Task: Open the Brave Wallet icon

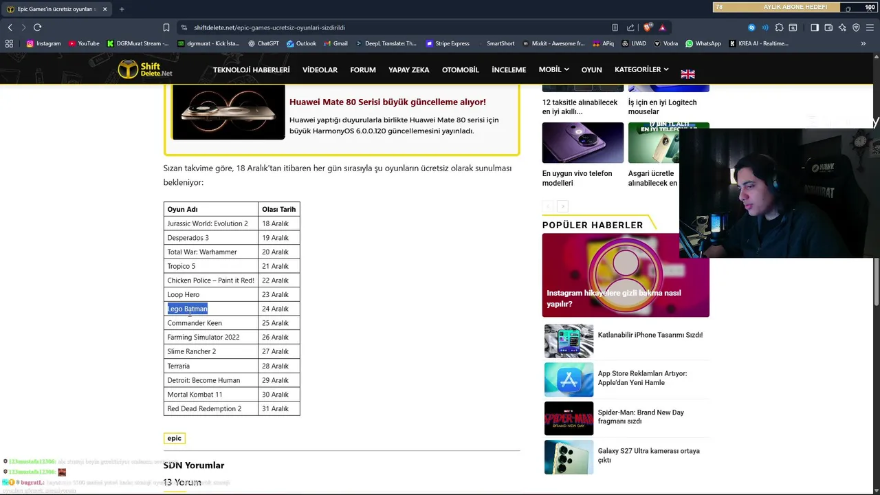Action: point(828,27)
